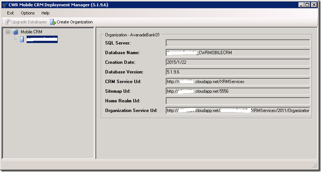Viewport: 321px width, 172px height.
Task: Minimize the Deployment Manager window
Action: coord(301,5)
